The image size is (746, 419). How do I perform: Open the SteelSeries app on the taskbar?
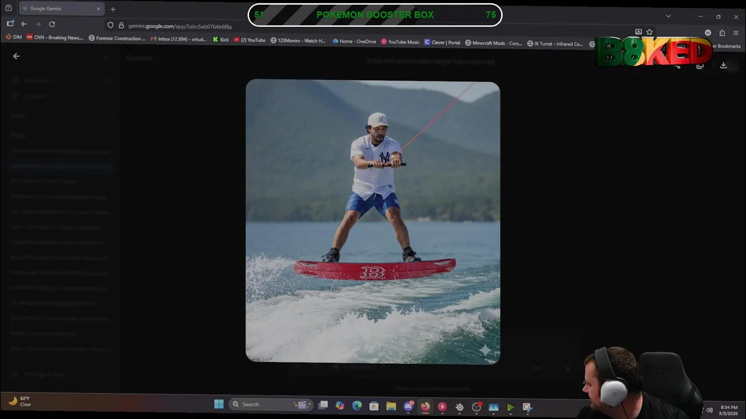pos(459,407)
